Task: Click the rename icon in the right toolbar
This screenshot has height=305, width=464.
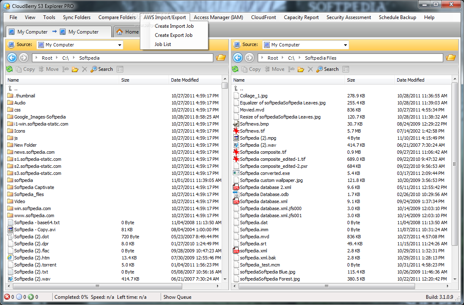Action: (291, 69)
